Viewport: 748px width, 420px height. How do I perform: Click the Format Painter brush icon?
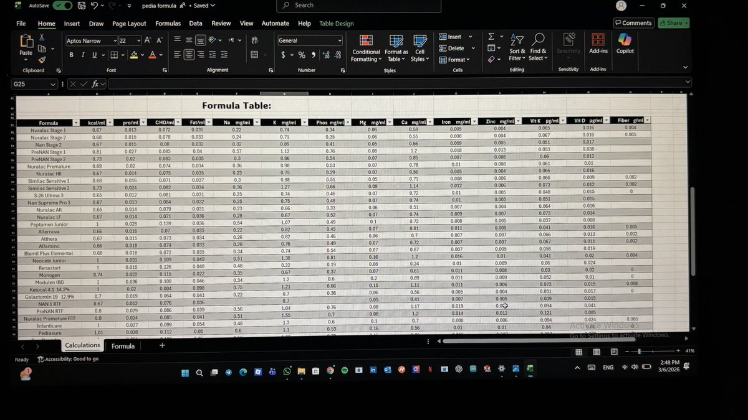[x=42, y=60]
